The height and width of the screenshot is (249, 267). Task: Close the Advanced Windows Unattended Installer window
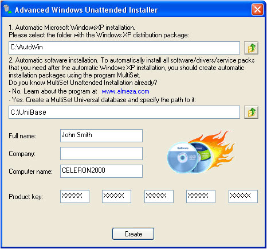tap(257, 10)
